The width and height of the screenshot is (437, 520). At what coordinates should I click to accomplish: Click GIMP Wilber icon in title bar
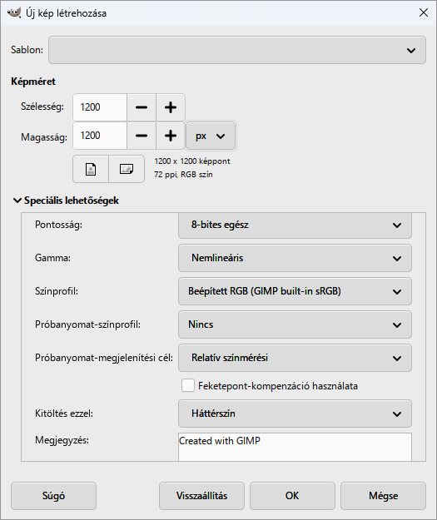tap(14, 13)
